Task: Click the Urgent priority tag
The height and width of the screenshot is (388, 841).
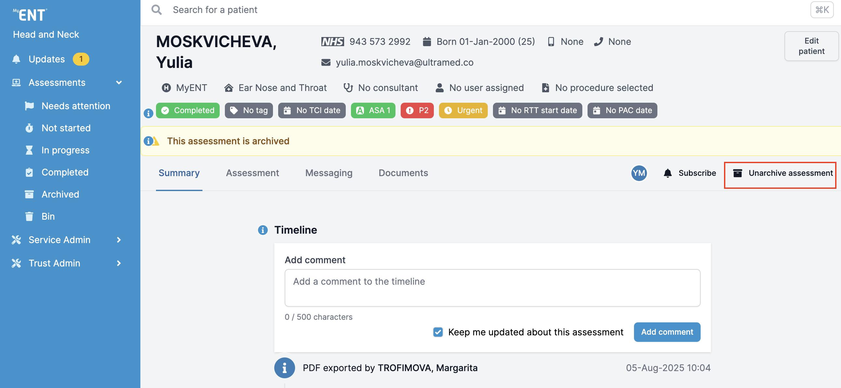Action: pyautogui.click(x=463, y=110)
